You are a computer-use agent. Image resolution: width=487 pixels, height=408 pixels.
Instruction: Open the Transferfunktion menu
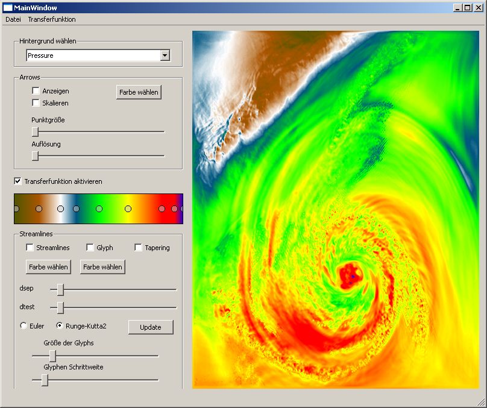[x=52, y=19]
